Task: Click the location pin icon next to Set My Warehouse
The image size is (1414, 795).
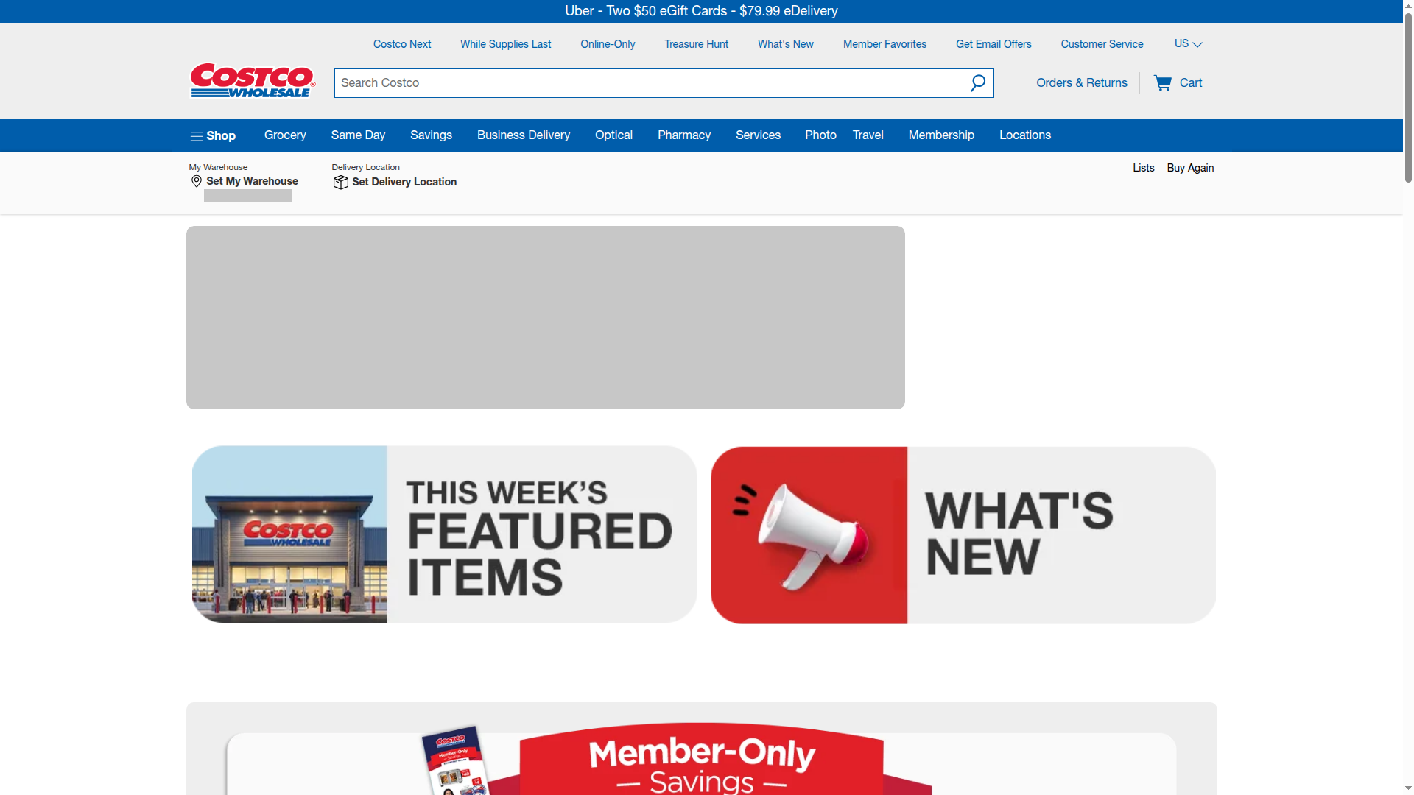Action: pos(196,181)
